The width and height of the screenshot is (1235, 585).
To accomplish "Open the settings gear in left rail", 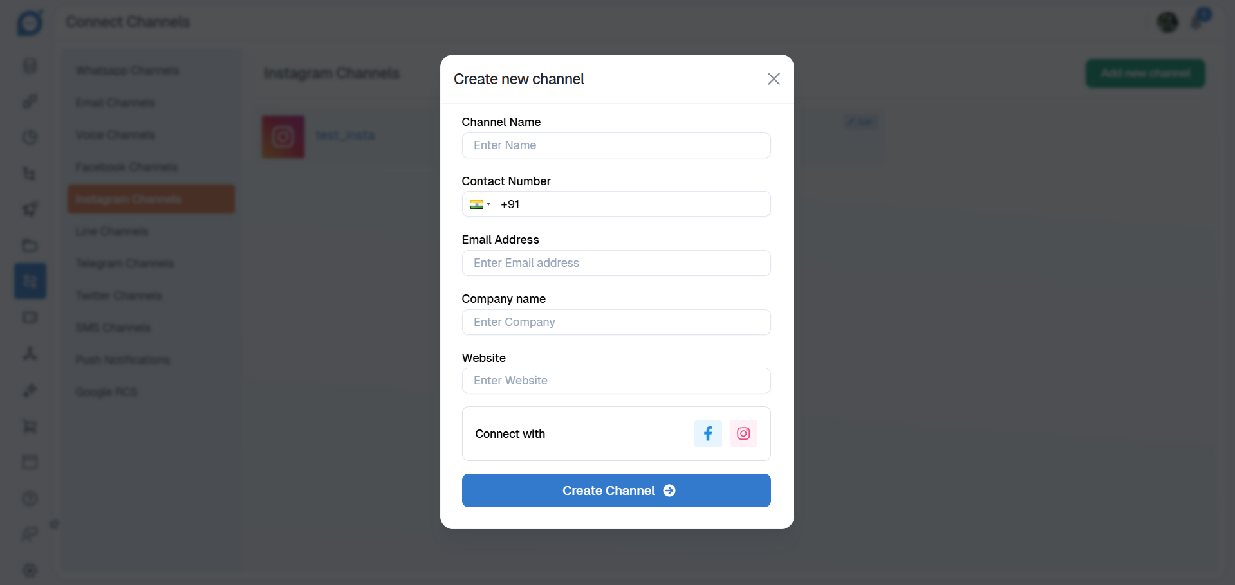I will click(30, 570).
